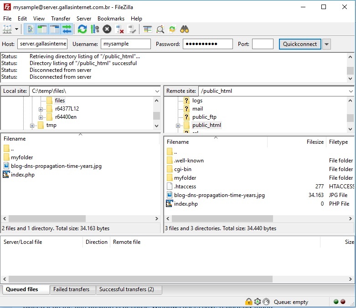The height and width of the screenshot is (308, 356).
Task: Click the binoculars file search icon
Action: [185, 29]
